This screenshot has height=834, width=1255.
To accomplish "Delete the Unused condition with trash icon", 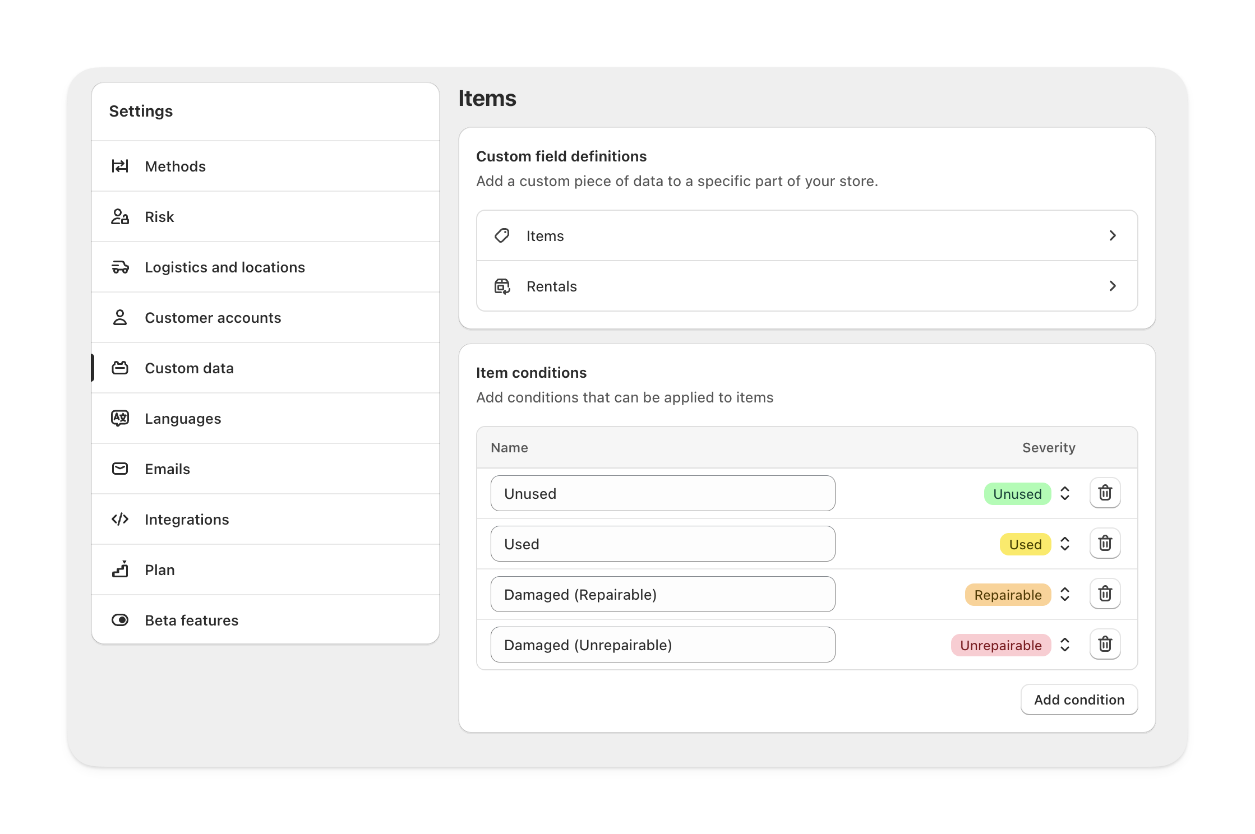I will pyautogui.click(x=1105, y=493).
